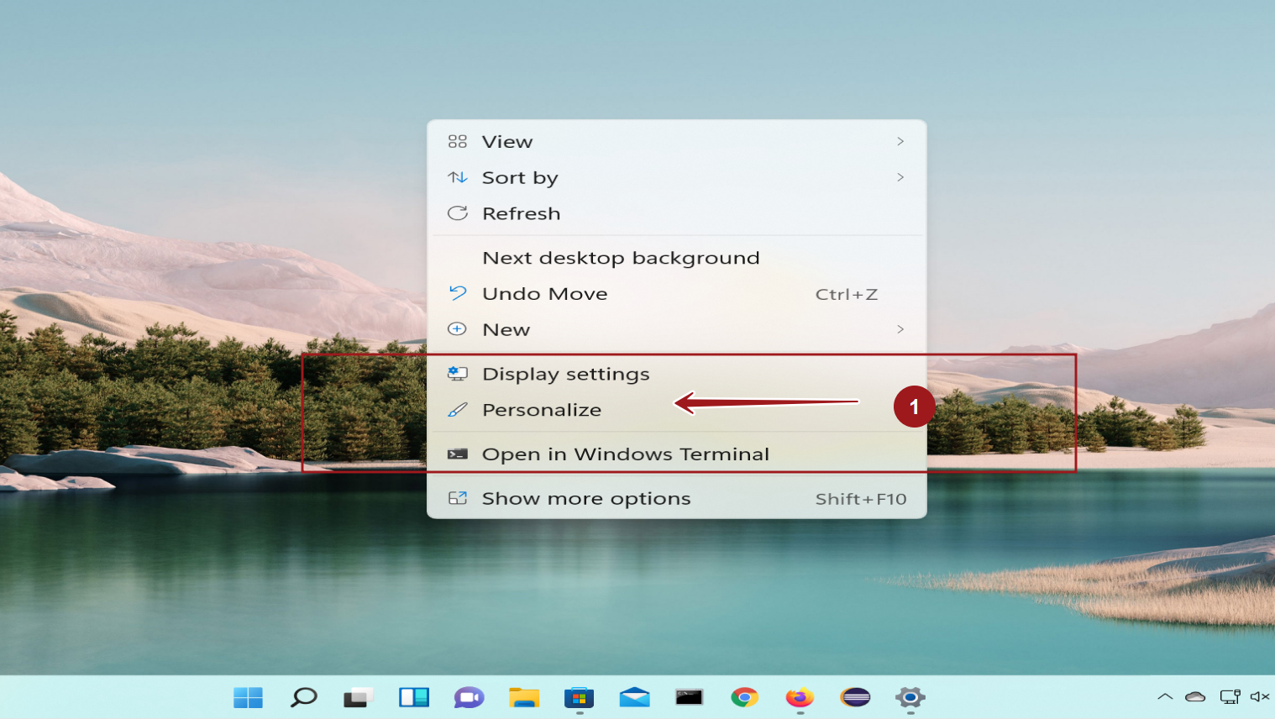Image resolution: width=1275 pixels, height=719 pixels.
Task: Click Show more options entry
Action: pos(585,499)
